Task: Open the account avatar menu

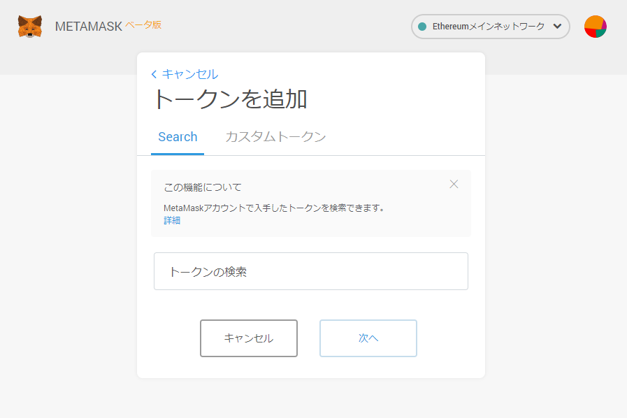Action: (x=595, y=27)
